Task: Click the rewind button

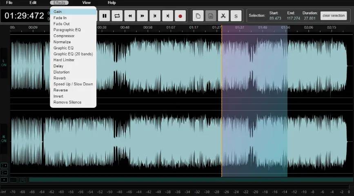Action: [x=130, y=16]
